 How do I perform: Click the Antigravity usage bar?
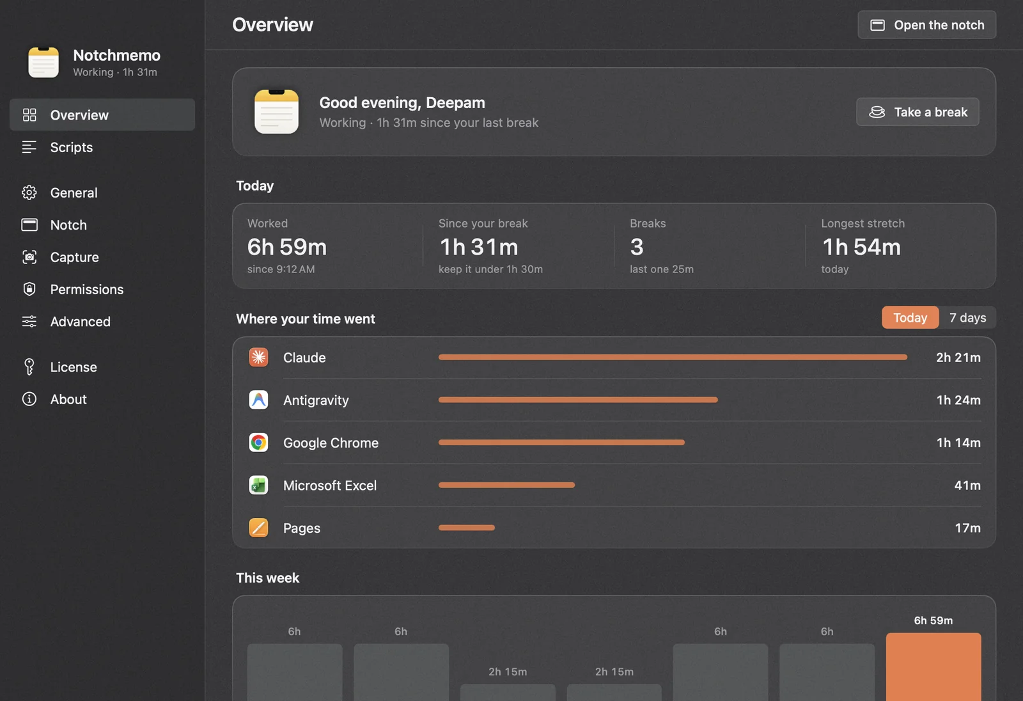[578, 400]
